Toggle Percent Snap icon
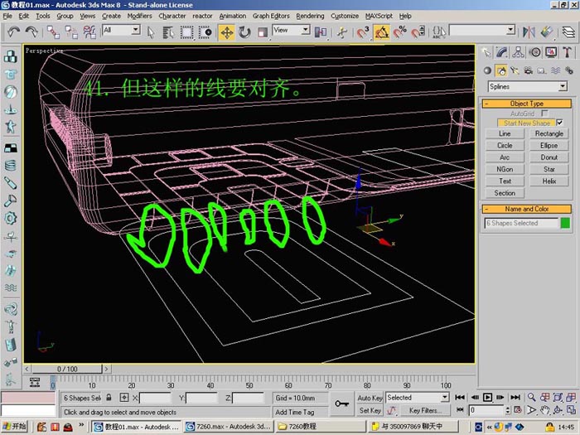580x435 pixels. tap(399, 32)
